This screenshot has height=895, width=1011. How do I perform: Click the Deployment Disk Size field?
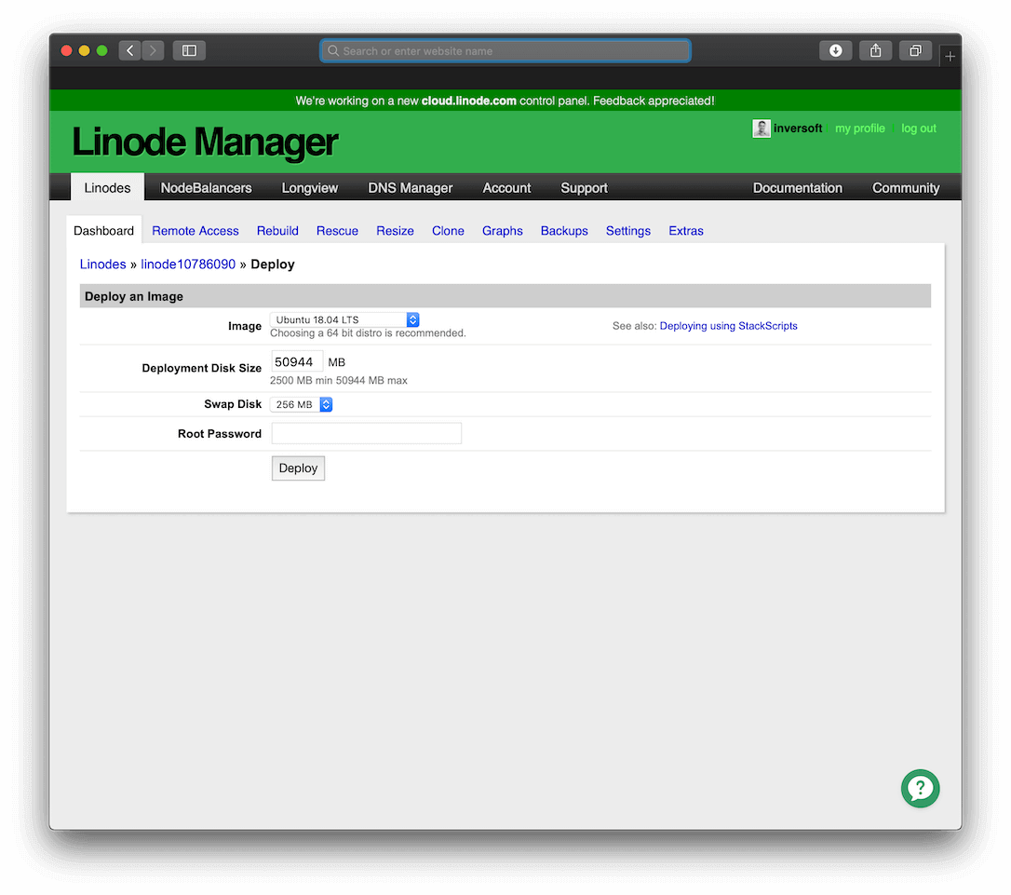(x=297, y=361)
